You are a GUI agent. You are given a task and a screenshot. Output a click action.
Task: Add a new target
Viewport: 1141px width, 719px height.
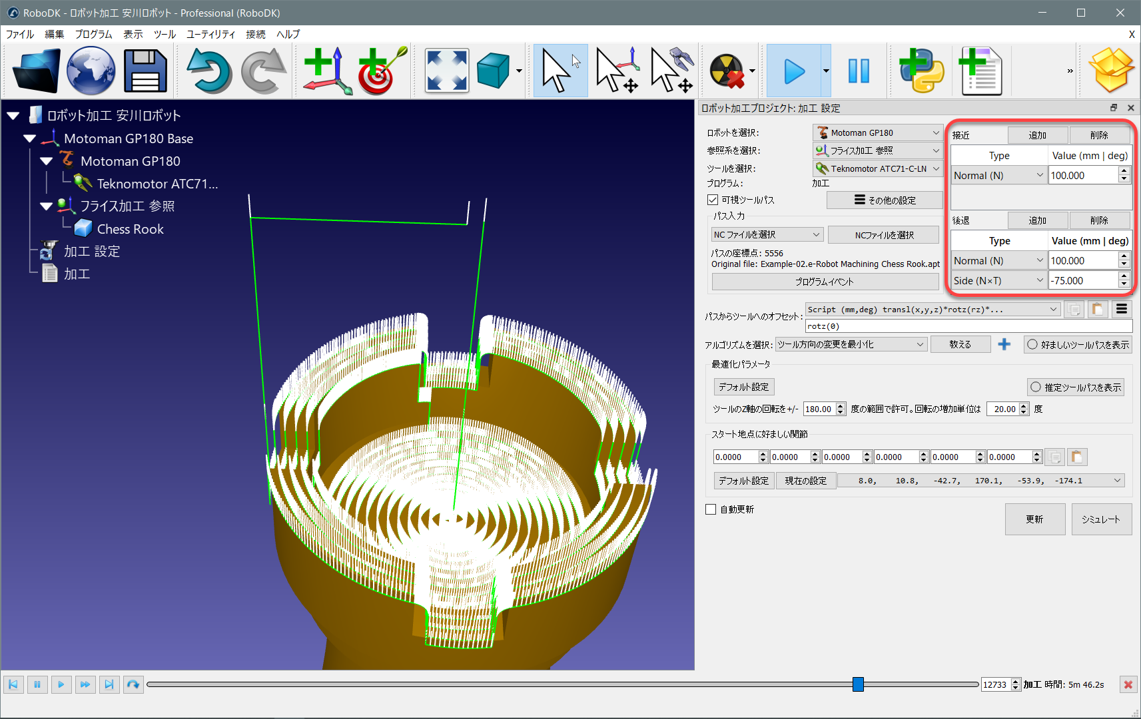click(x=382, y=71)
